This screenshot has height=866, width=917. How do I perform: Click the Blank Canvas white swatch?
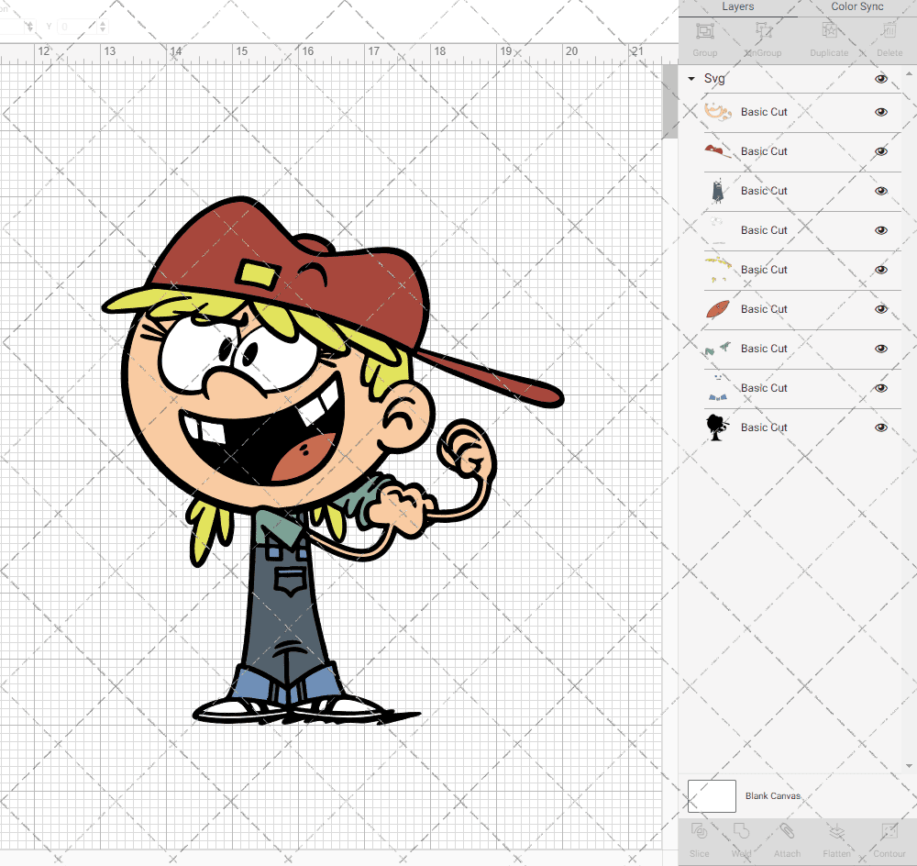point(712,795)
